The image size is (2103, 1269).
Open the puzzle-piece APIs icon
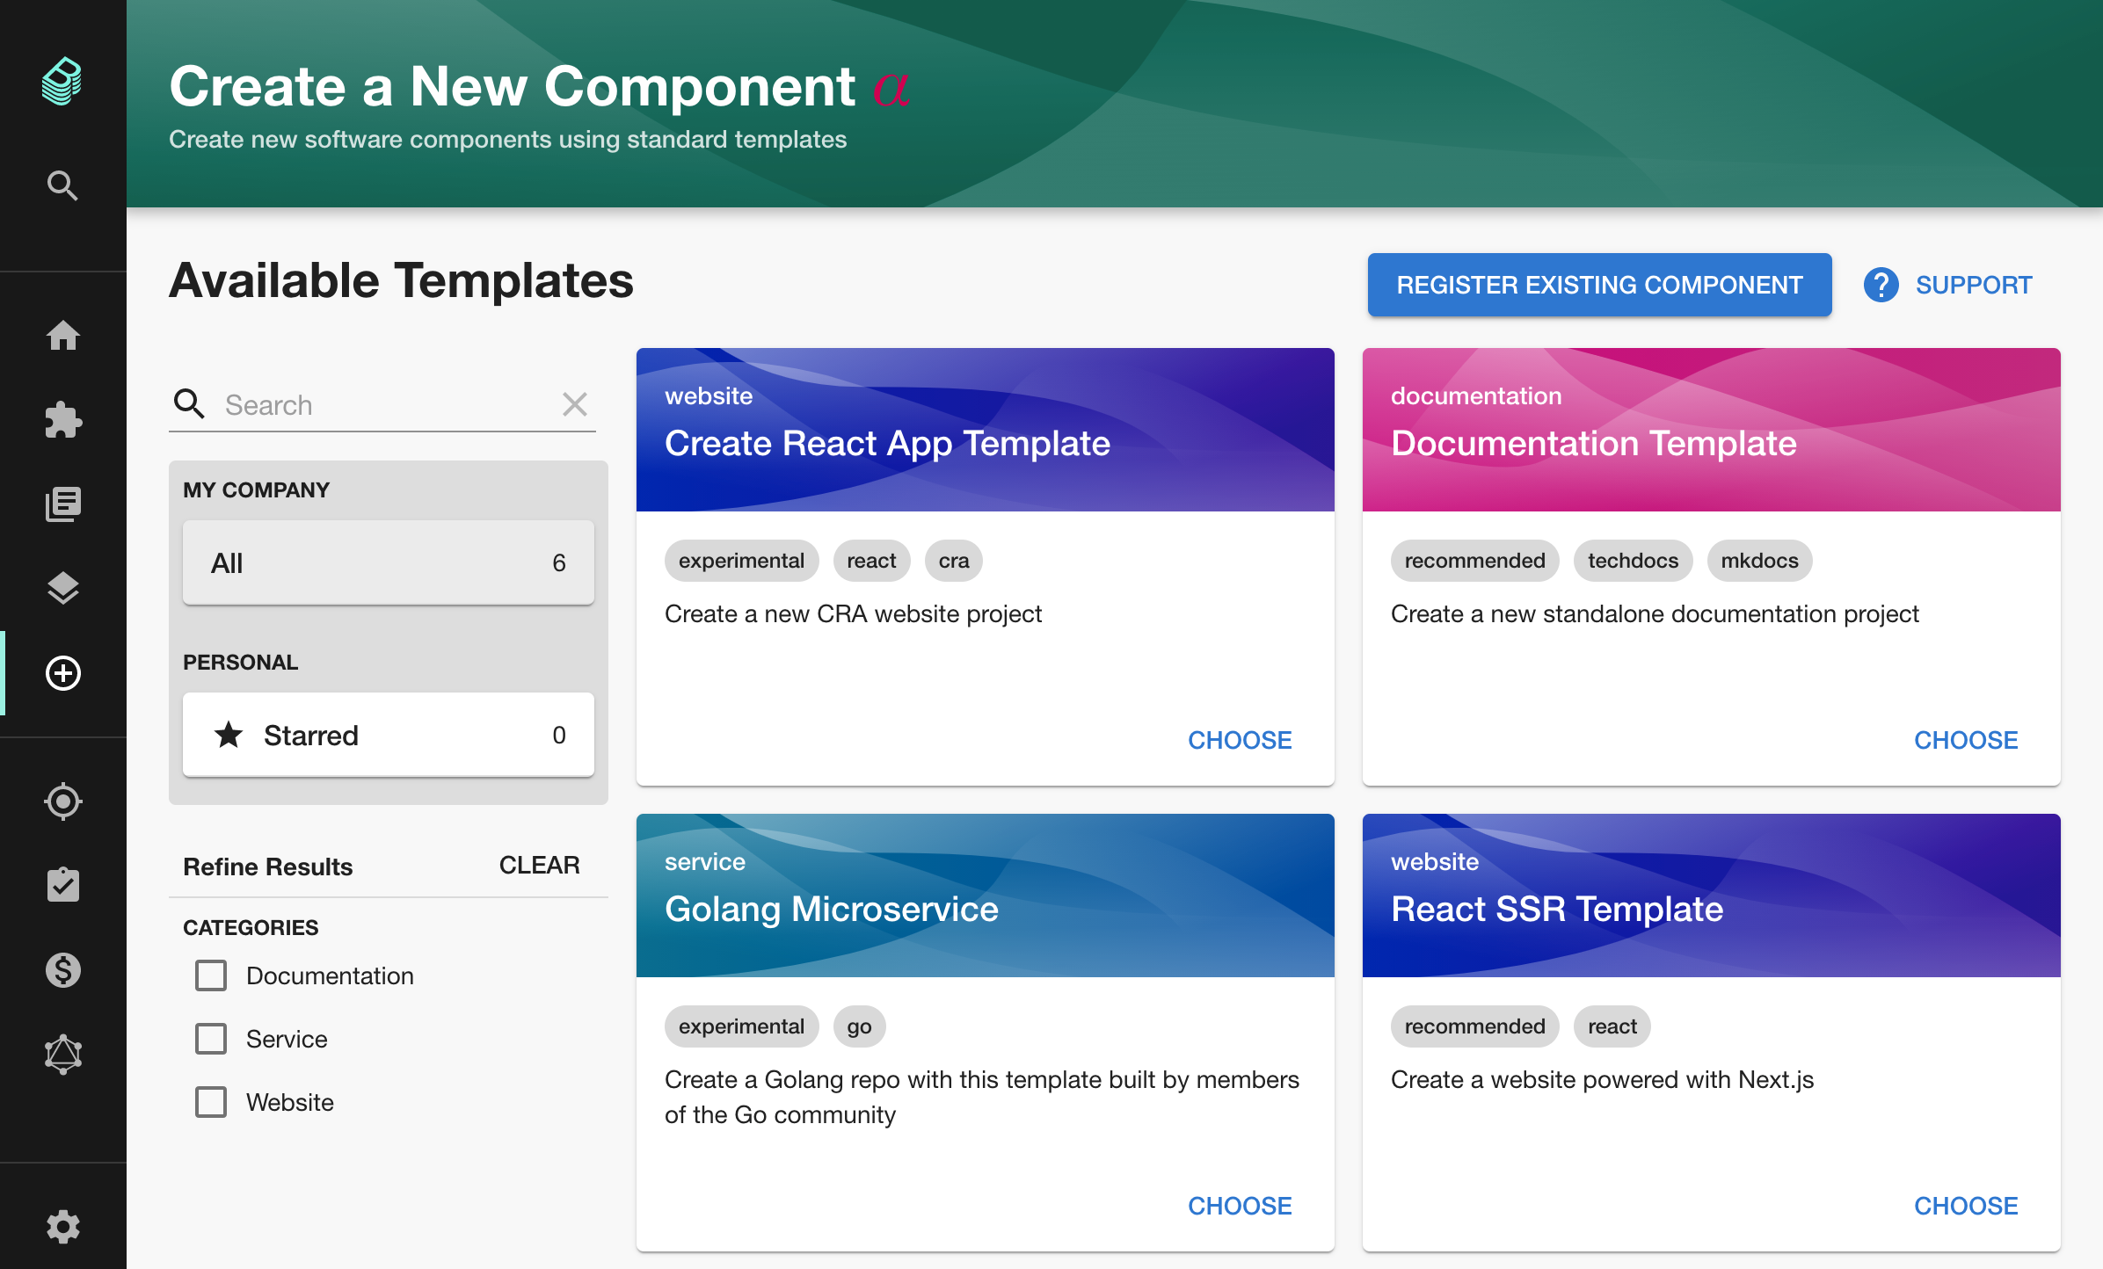tap(62, 419)
